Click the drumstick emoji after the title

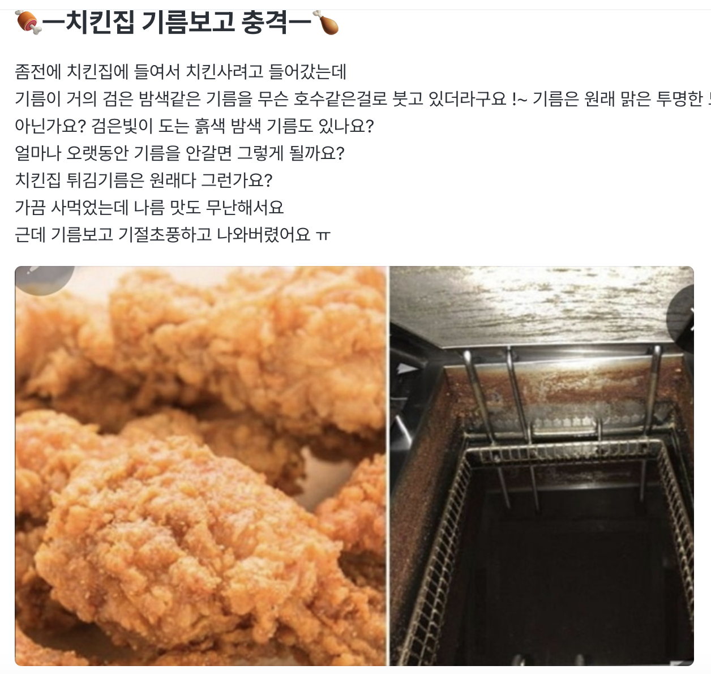coord(327,23)
